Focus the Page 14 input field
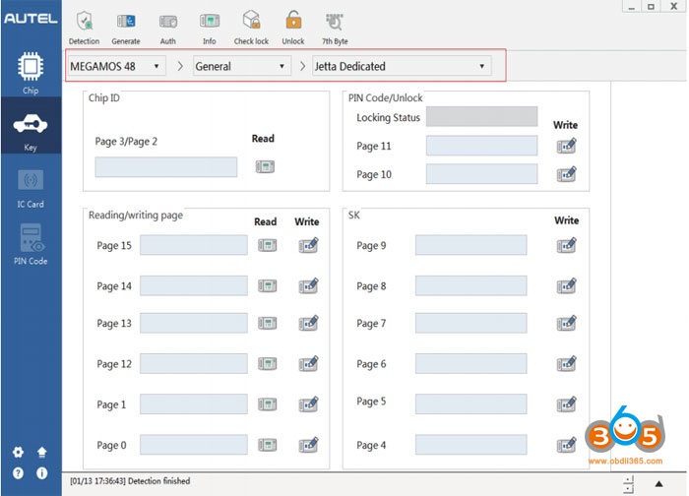This screenshot has height=496, width=689. tap(194, 285)
